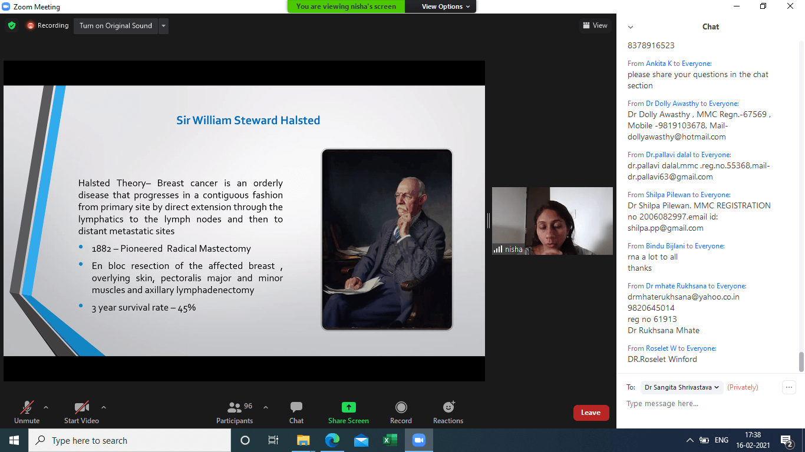Image resolution: width=805 pixels, height=452 pixels.
Task: Click the green encryption shield icon
Action: [x=12, y=25]
